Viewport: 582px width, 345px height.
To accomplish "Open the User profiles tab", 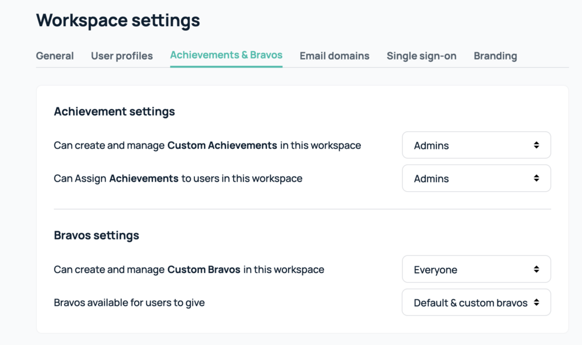I will click(x=122, y=56).
